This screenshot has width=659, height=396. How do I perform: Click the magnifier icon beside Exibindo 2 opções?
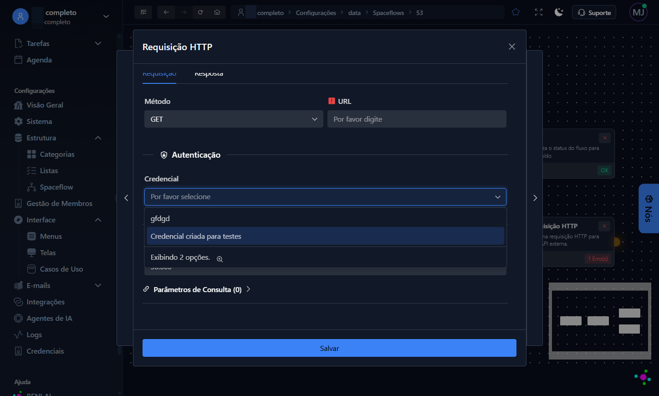point(220,259)
